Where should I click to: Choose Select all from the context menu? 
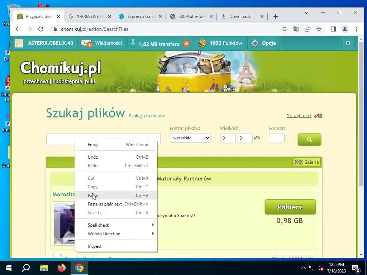[x=116, y=213]
